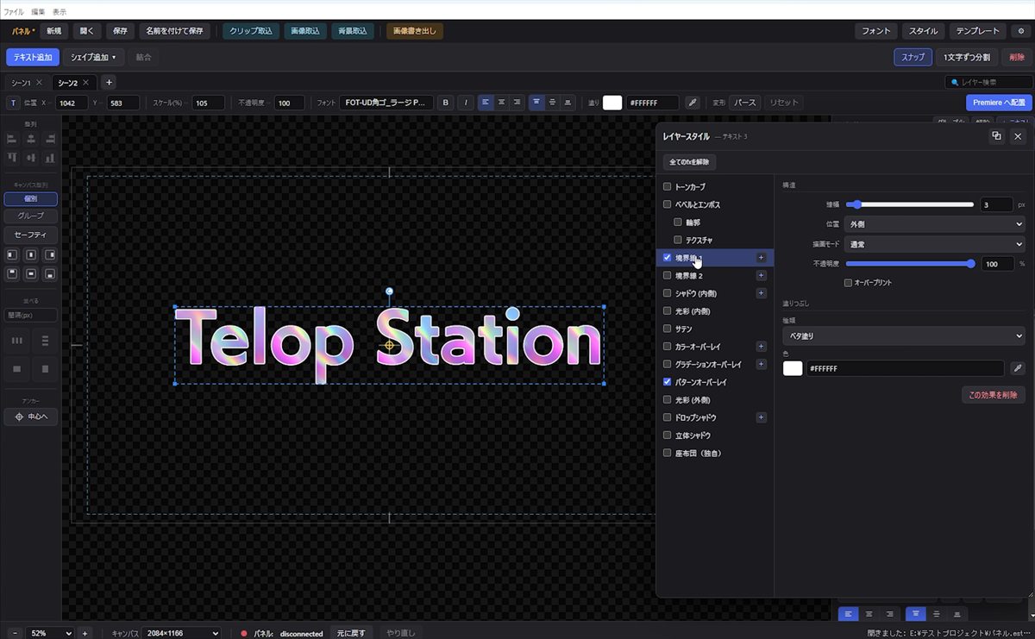Align selected layers to right edge
This screenshot has height=639, width=1035.
point(50,139)
